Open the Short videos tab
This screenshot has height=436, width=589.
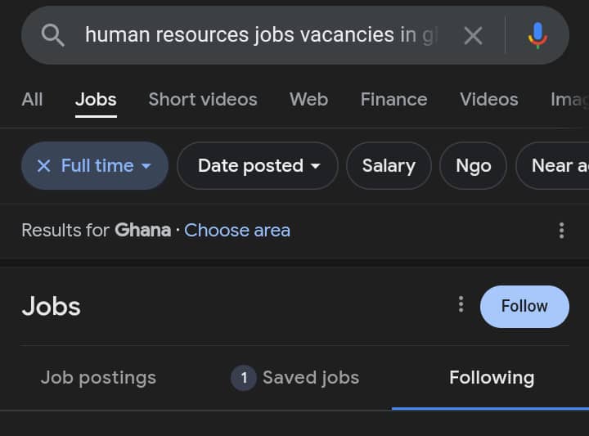[x=203, y=100]
